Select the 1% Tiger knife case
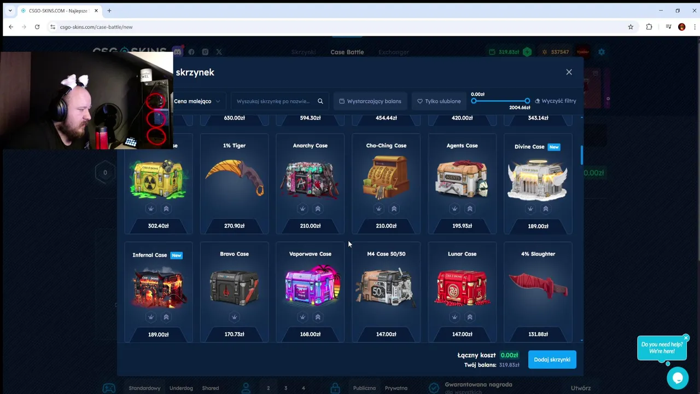 (234, 183)
